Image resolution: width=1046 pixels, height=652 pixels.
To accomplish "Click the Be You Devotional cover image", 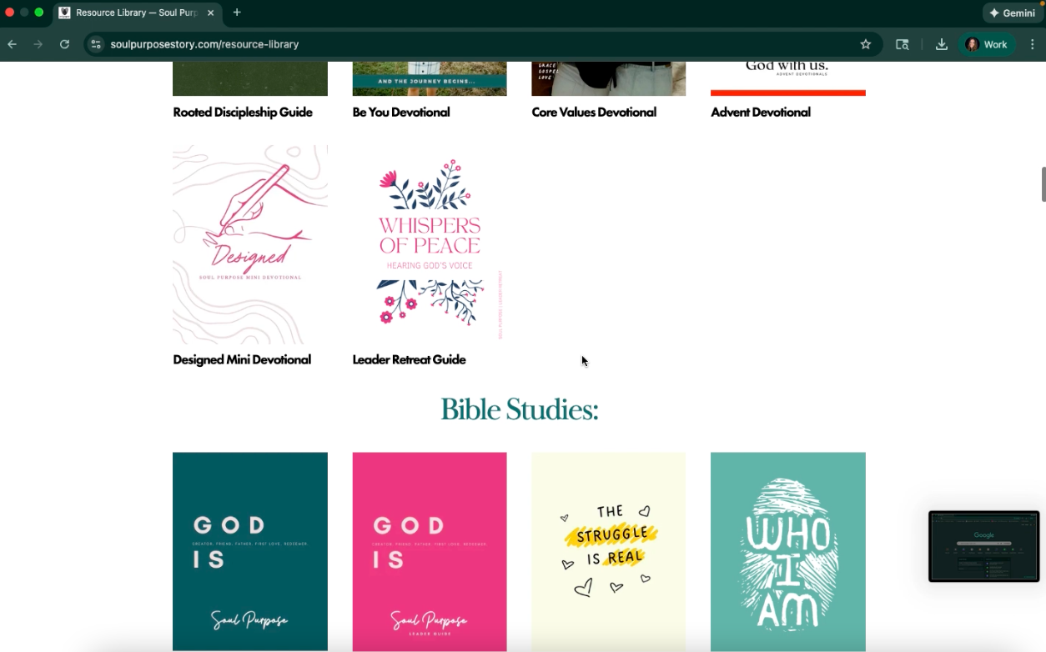I will tap(430, 78).
